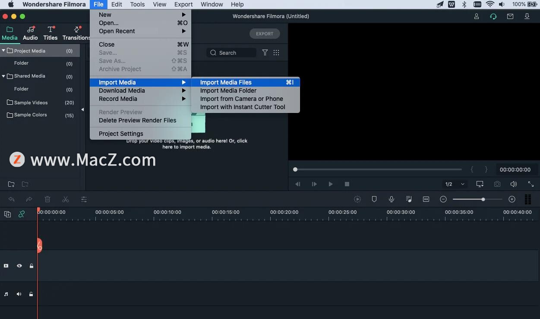The height and width of the screenshot is (319, 540).
Task: Choose Project Settings in File menu
Action: [140, 134]
